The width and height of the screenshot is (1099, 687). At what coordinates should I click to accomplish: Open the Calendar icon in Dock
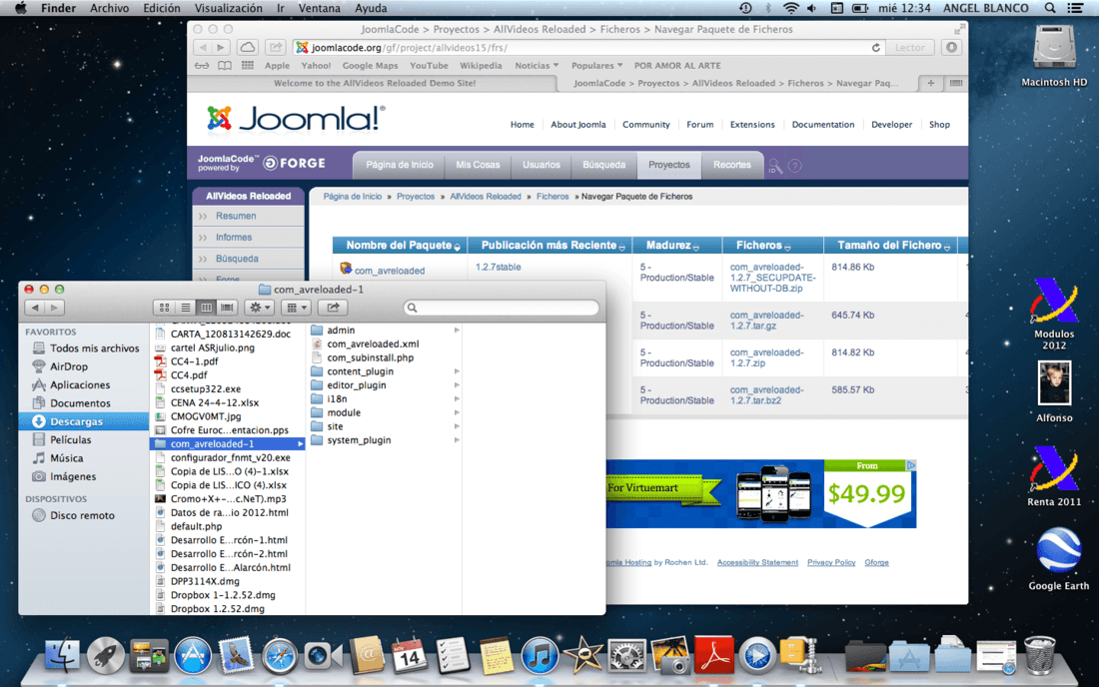tap(410, 655)
